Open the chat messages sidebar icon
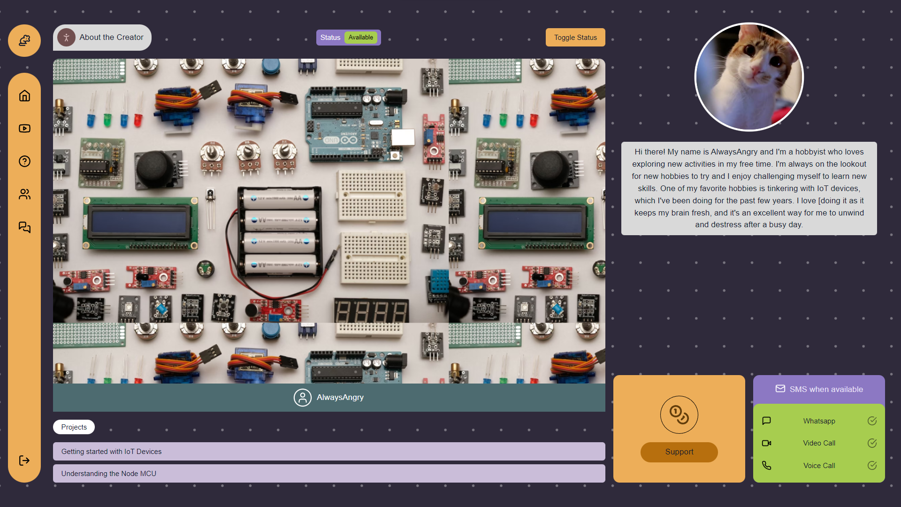The width and height of the screenshot is (901, 507). [24, 228]
